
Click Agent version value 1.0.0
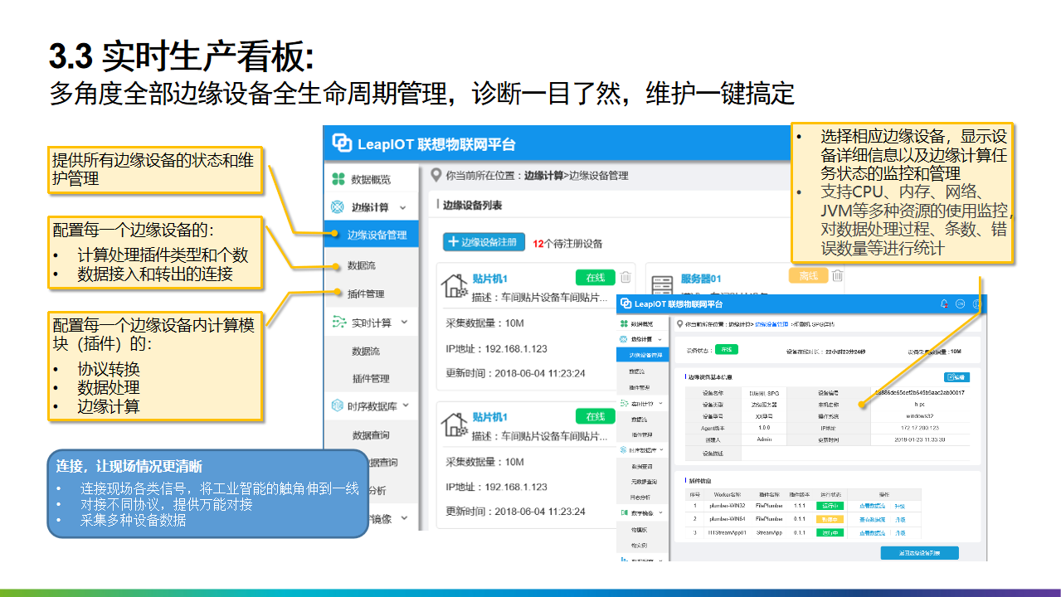764,428
